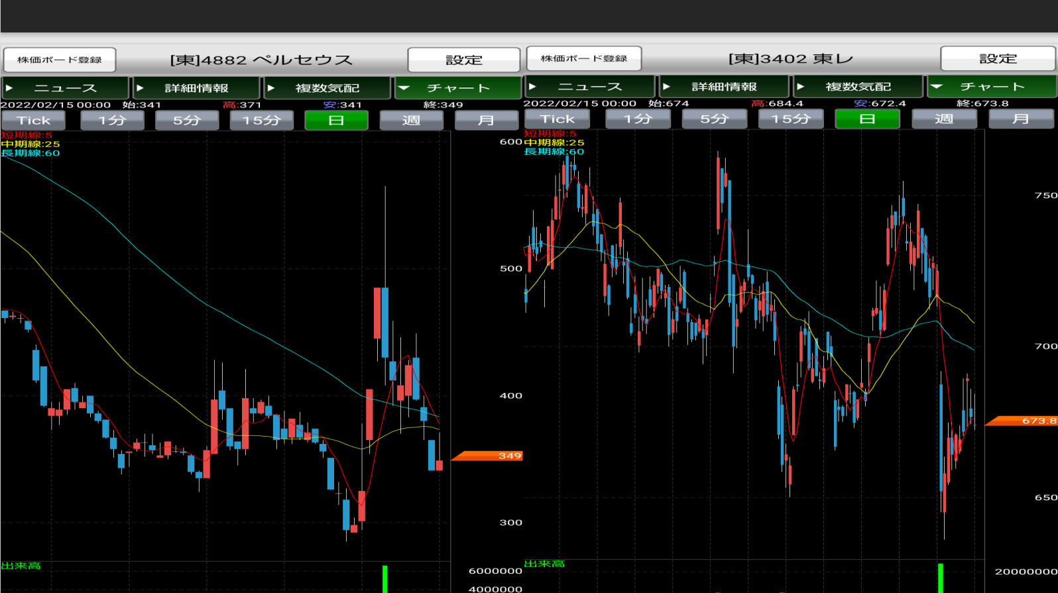Select 15分 timeframe on 東レ chart
Image resolution: width=1058 pixels, height=593 pixels.
coord(790,119)
